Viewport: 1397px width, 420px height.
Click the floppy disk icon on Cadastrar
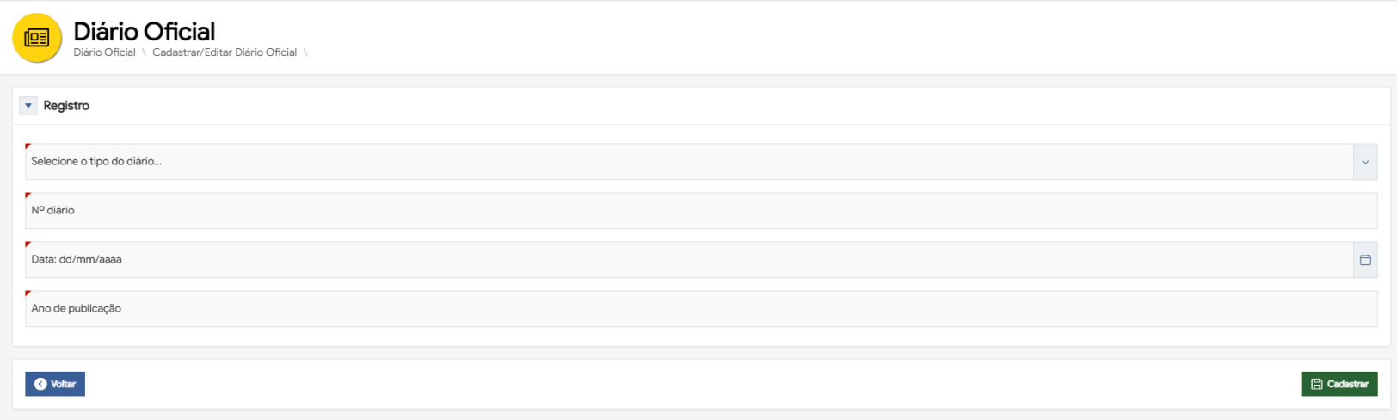(1316, 384)
